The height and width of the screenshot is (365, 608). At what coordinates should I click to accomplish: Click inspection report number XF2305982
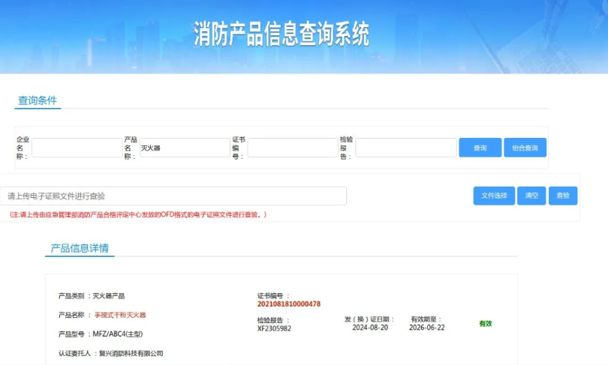tap(274, 328)
